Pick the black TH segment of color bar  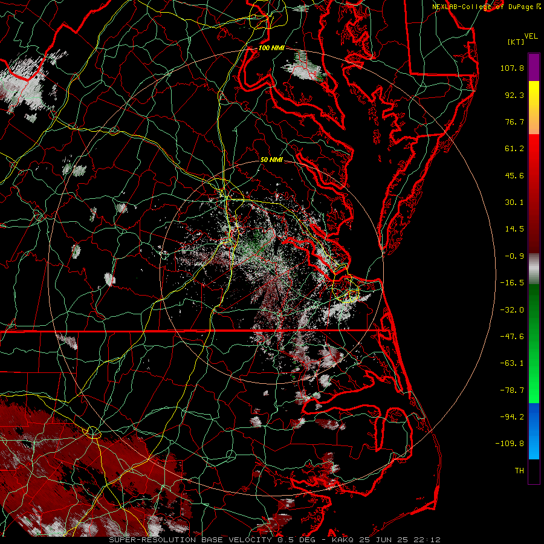(534, 471)
